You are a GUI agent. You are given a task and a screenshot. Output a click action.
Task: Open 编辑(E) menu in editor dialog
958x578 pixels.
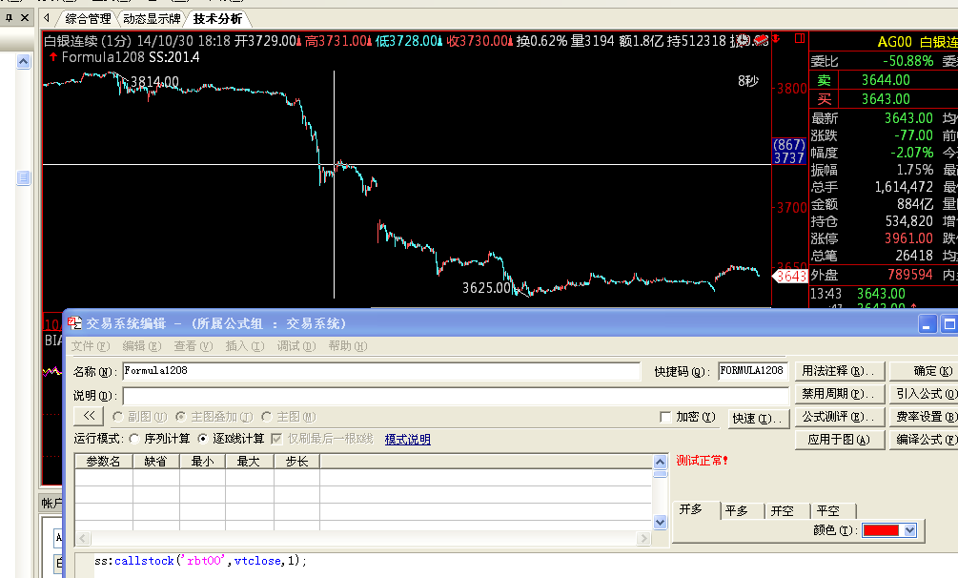[x=142, y=346]
